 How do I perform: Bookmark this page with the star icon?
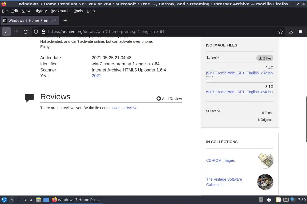pyautogui.click(x=281, y=32)
